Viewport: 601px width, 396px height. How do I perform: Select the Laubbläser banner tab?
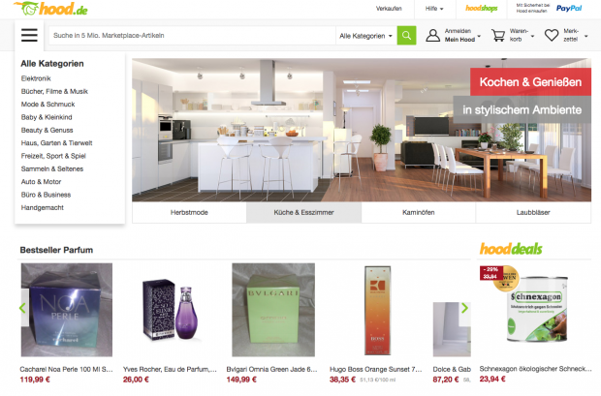[x=533, y=213]
